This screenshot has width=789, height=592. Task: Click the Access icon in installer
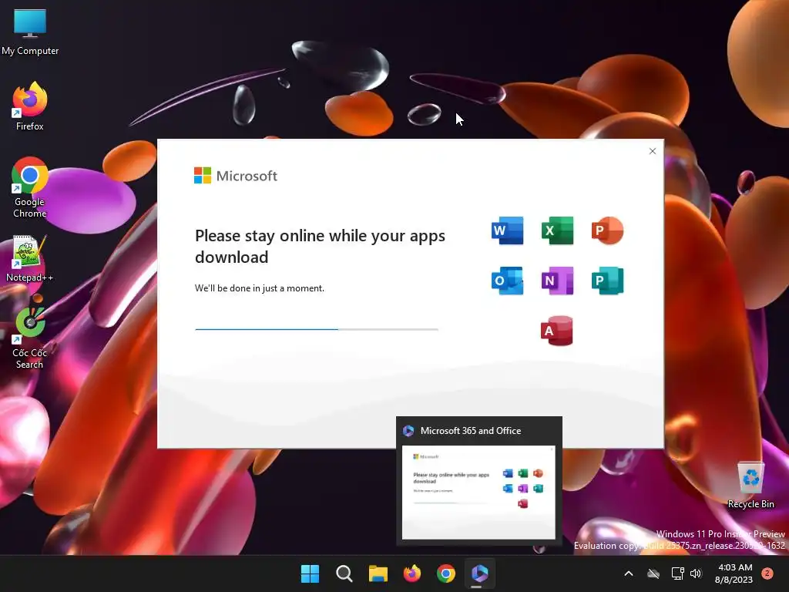click(557, 331)
